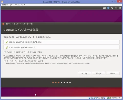Click the 7.2 GB disk space requirement row

coord(61,42)
